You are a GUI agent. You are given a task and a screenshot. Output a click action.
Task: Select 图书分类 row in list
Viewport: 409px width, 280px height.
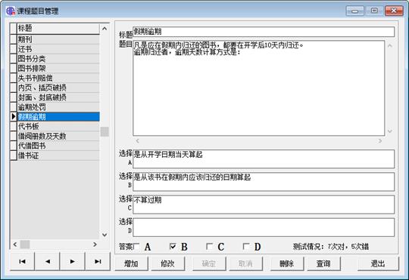point(58,59)
